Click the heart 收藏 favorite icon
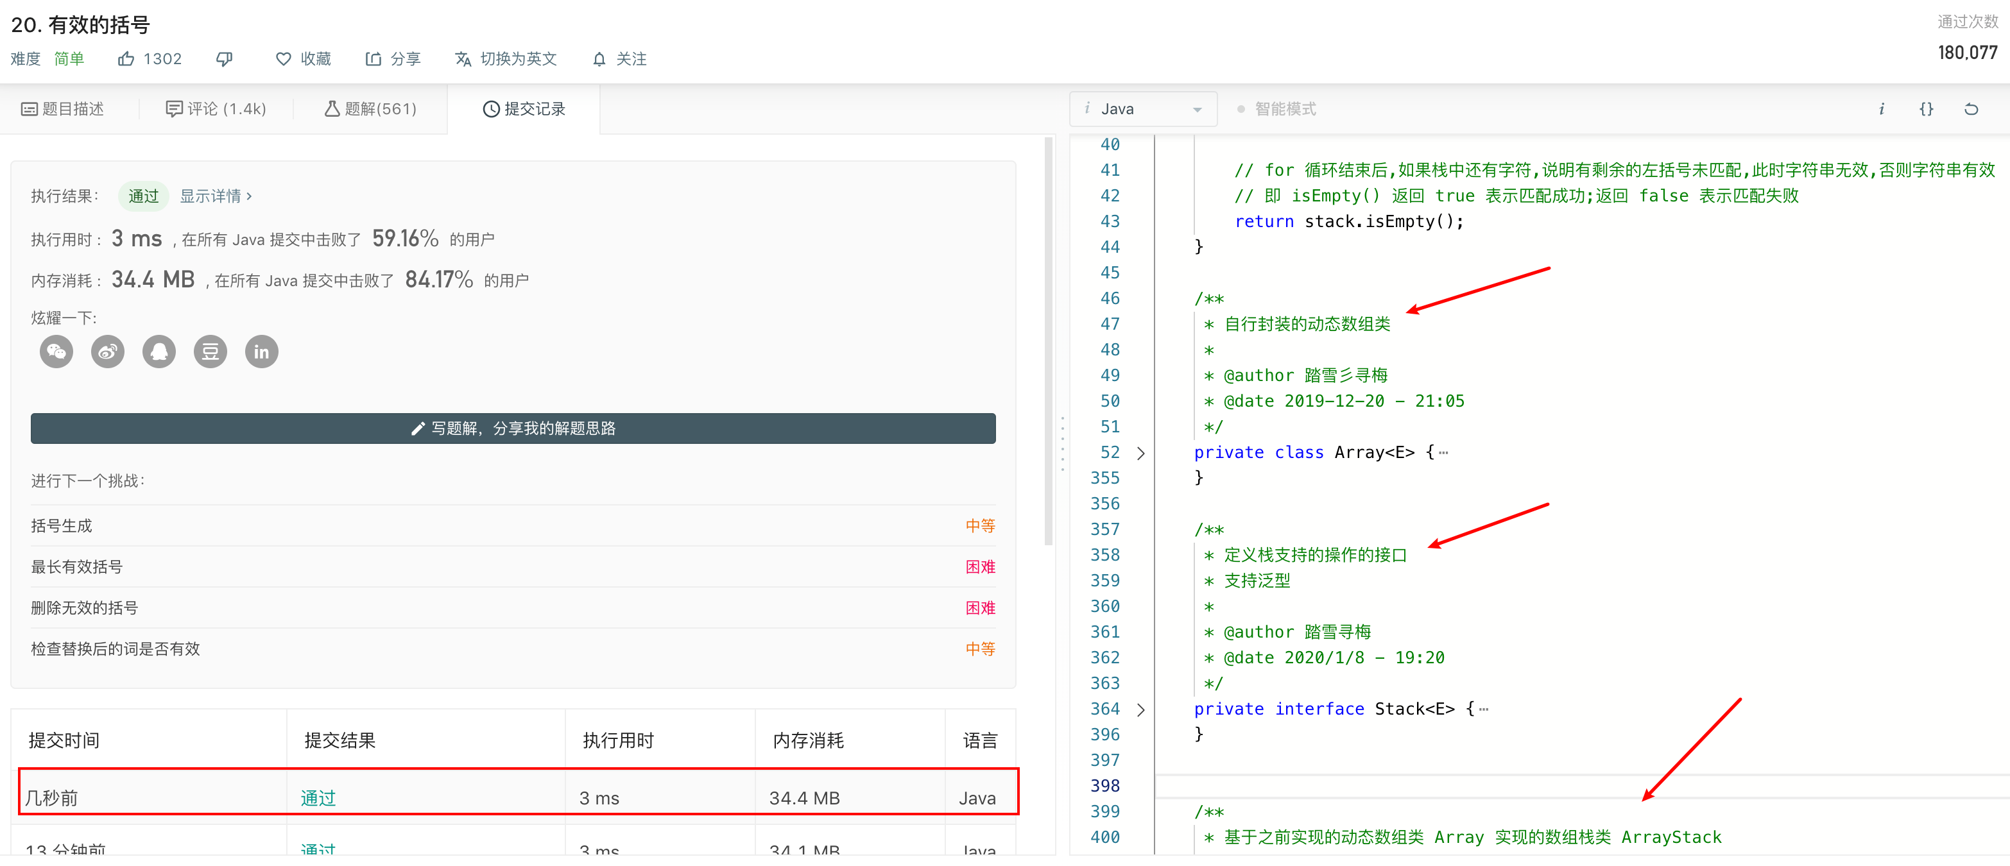 [283, 59]
